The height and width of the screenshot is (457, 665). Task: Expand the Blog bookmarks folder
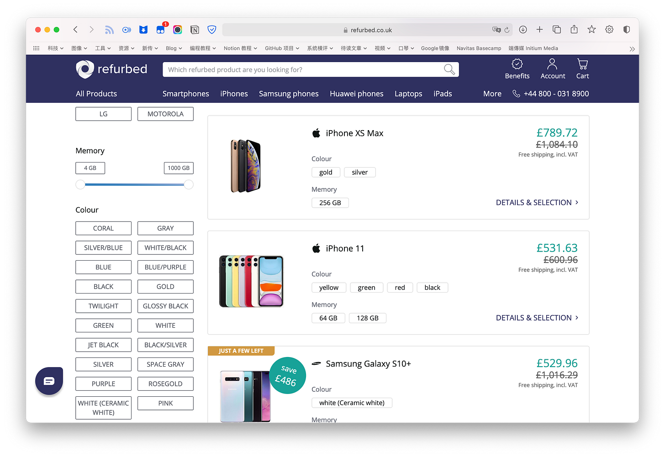point(174,48)
